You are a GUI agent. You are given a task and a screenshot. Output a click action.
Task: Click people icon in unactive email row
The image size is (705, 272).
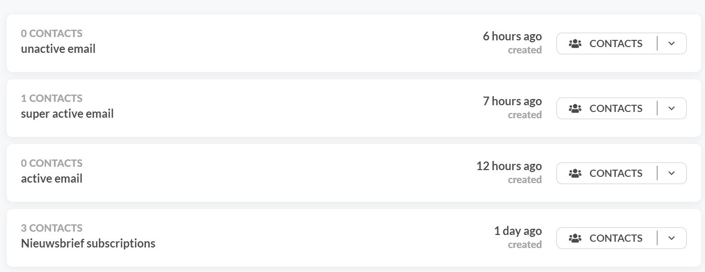coord(575,44)
